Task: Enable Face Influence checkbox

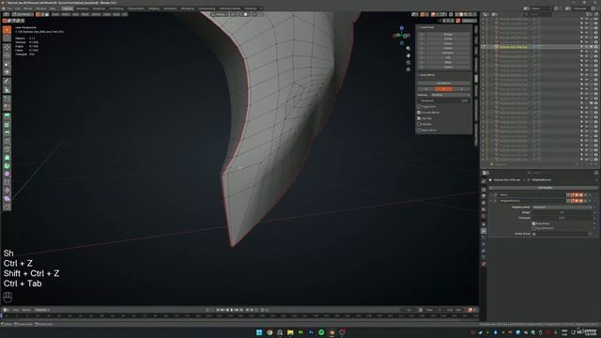Action: point(533,228)
